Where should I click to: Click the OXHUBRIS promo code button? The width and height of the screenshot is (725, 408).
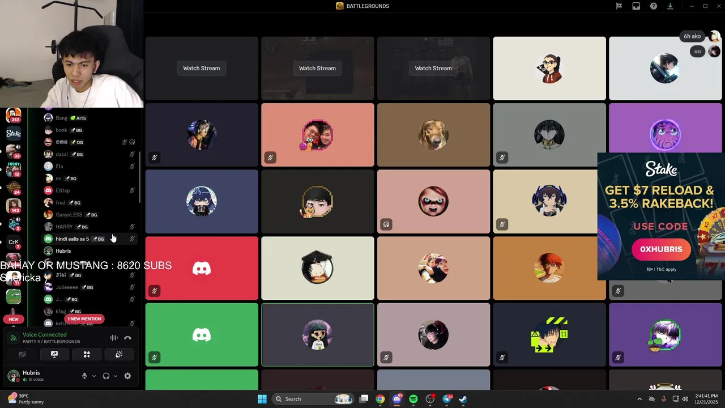661,249
